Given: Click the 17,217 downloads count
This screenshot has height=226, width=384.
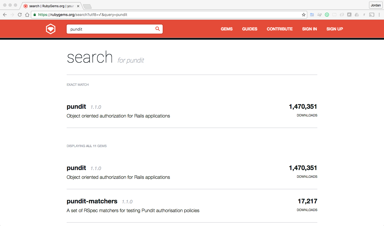Looking at the screenshot, I should tap(307, 201).
